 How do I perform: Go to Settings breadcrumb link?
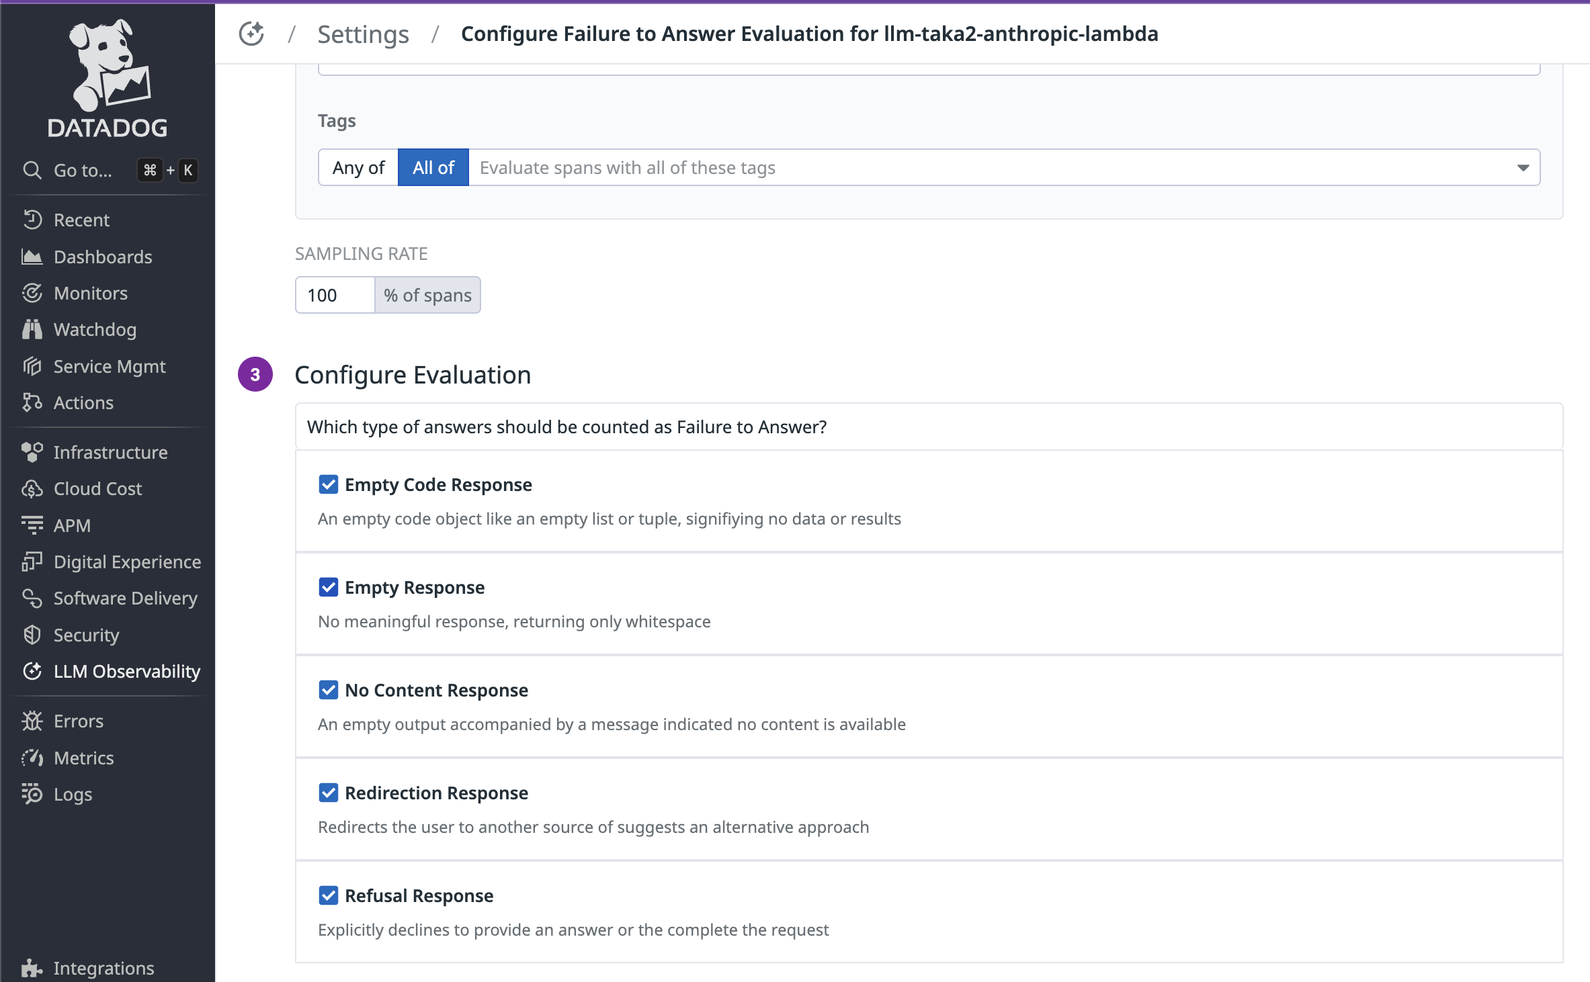(x=363, y=34)
